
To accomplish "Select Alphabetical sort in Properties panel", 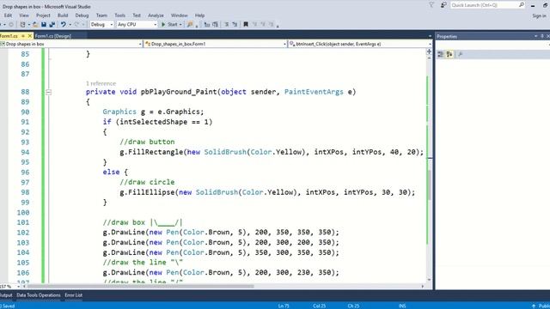I will [x=449, y=54].
